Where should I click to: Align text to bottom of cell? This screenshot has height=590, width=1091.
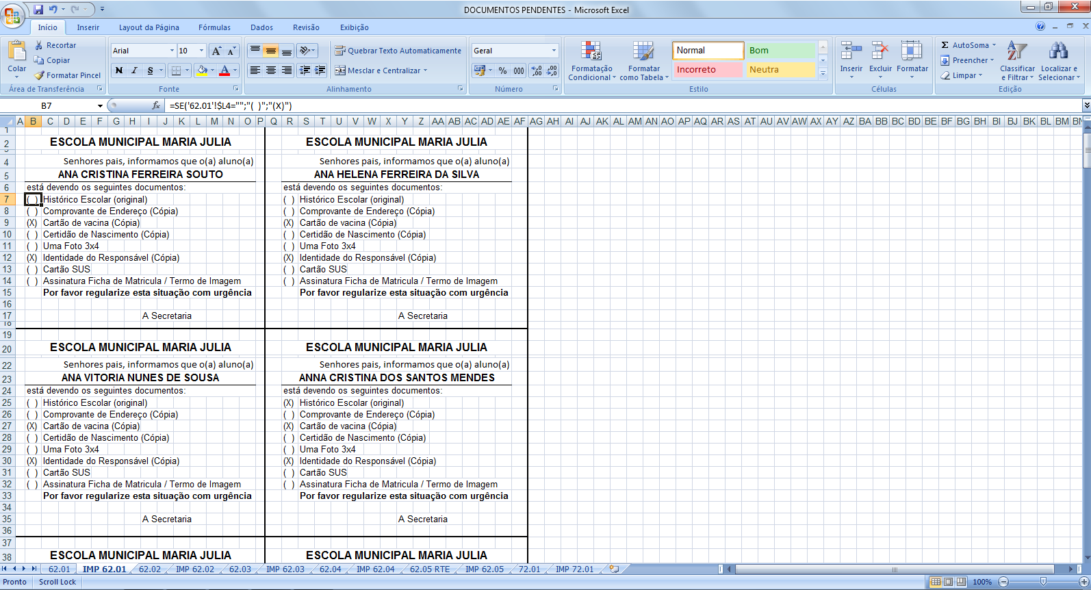click(x=287, y=51)
